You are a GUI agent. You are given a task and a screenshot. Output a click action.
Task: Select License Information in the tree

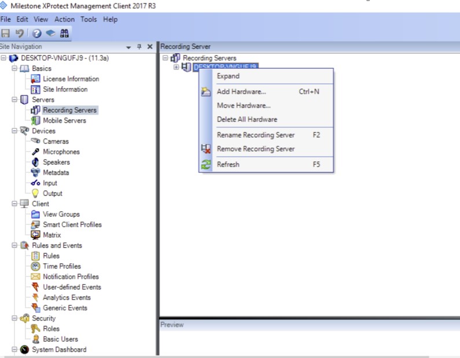pos(71,79)
